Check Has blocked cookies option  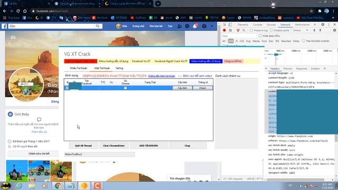point(304,41)
